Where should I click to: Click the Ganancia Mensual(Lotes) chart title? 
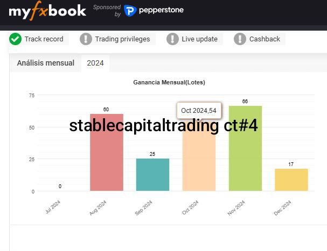click(x=169, y=82)
